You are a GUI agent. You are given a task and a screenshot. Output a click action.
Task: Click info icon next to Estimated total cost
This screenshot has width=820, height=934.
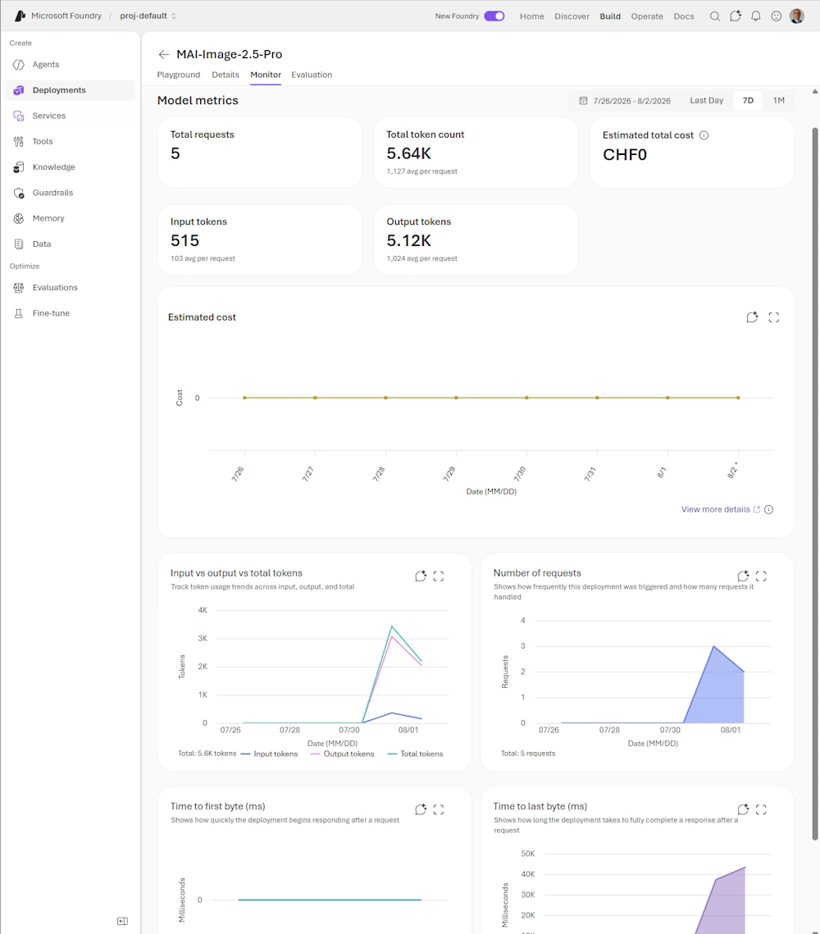pyautogui.click(x=704, y=135)
